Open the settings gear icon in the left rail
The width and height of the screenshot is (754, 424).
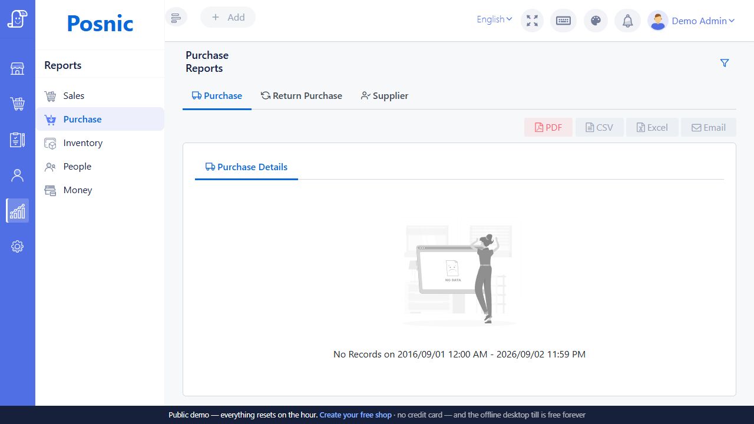(x=18, y=246)
